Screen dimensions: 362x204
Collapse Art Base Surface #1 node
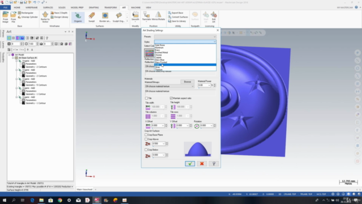tap(13, 58)
